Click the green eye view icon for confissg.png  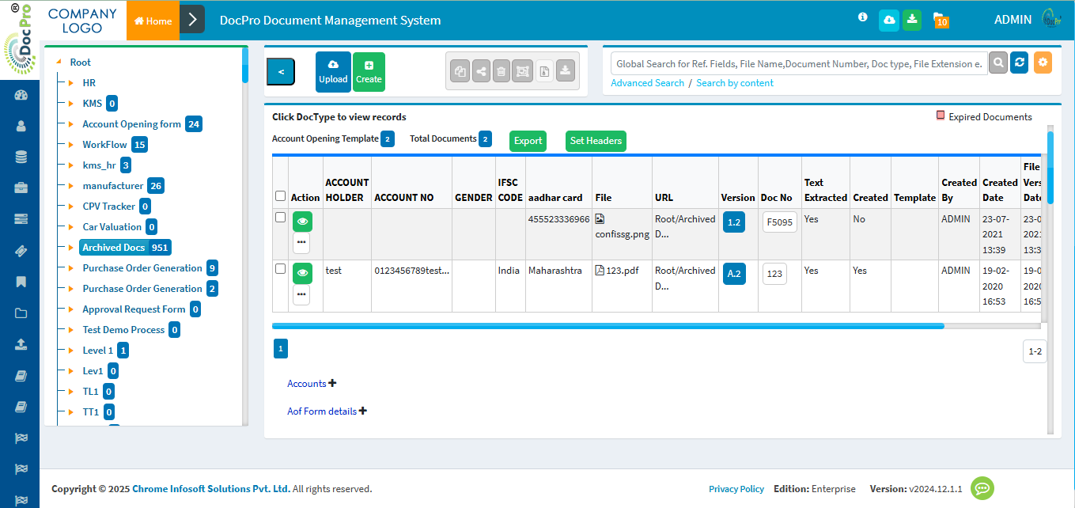pos(302,222)
